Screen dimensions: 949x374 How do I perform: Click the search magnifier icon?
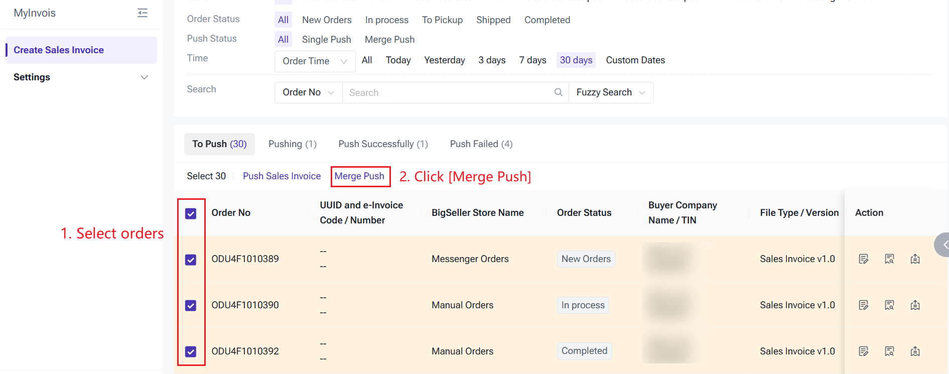[558, 92]
